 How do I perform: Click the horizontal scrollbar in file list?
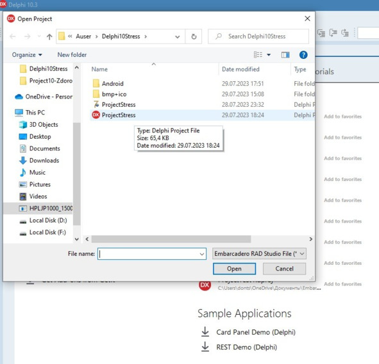point(171,239)
